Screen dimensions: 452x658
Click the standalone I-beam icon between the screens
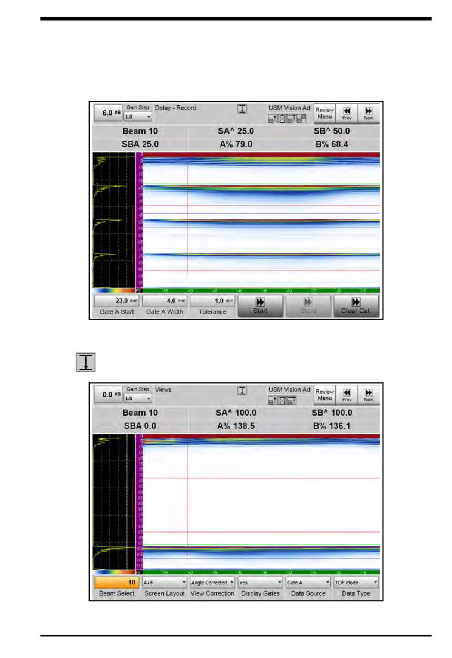(86, 362)
